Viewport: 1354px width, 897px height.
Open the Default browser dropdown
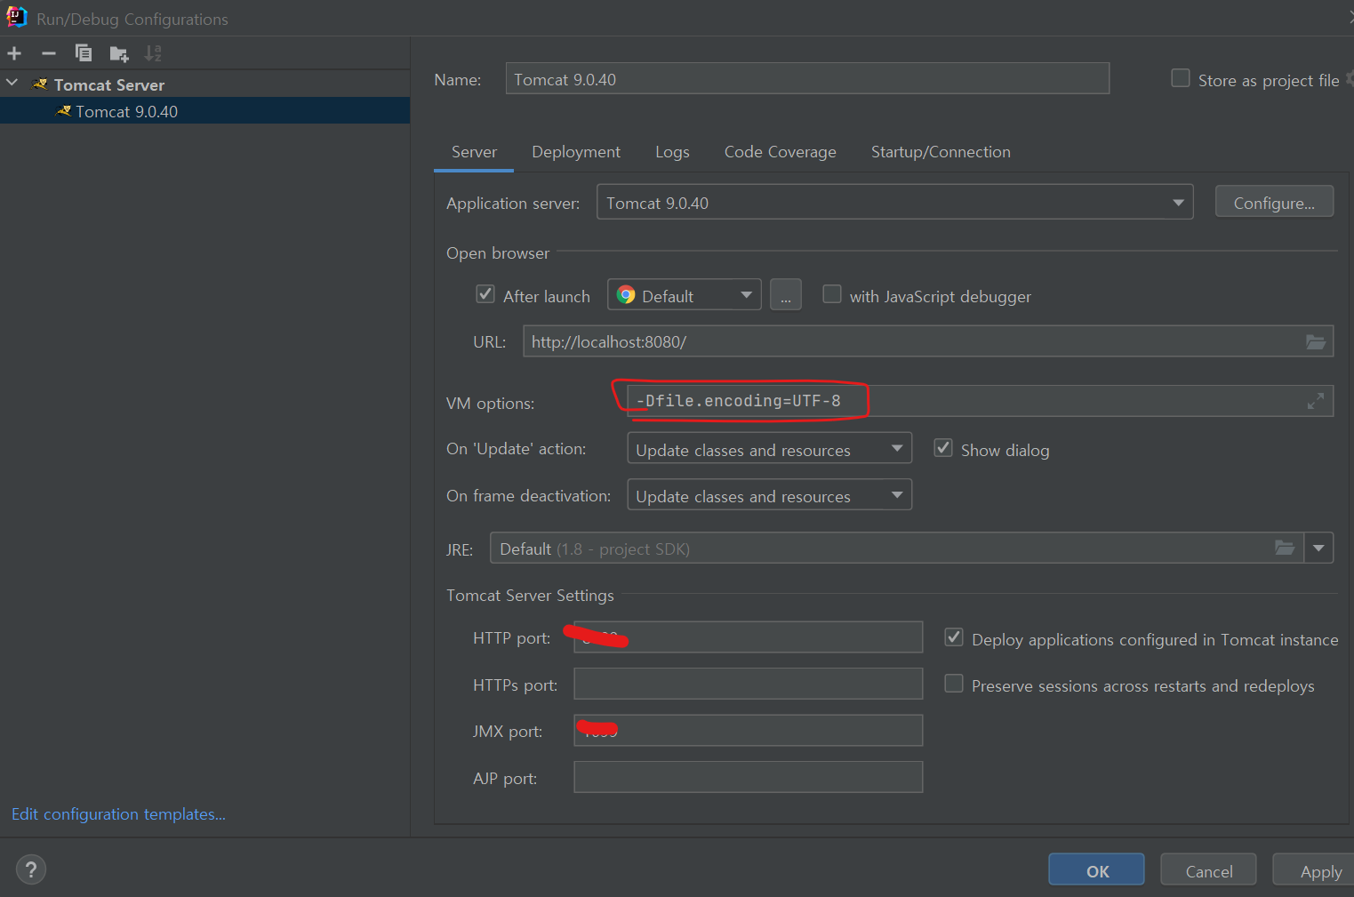[x=685, y=295]
